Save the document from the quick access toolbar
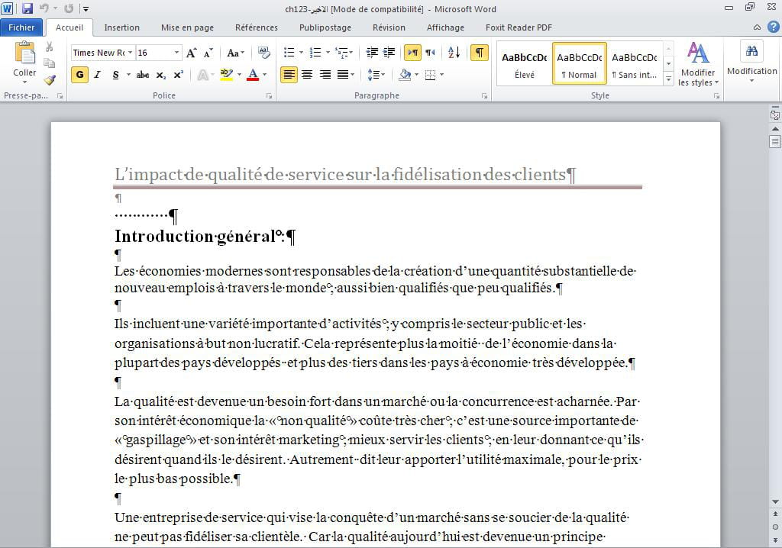Screen dimensions: 782x548 27,8
